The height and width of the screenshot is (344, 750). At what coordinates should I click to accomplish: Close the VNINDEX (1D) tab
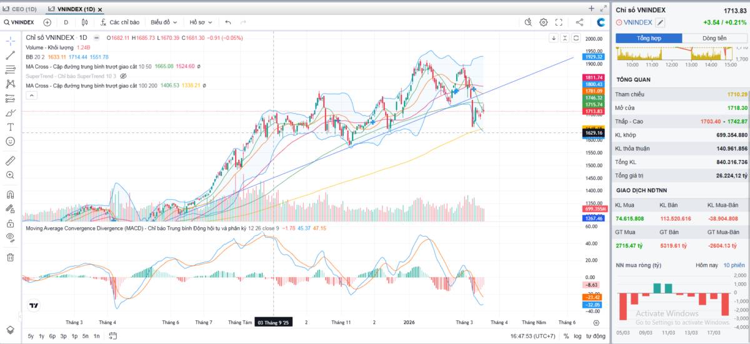[x=100, y=9]
